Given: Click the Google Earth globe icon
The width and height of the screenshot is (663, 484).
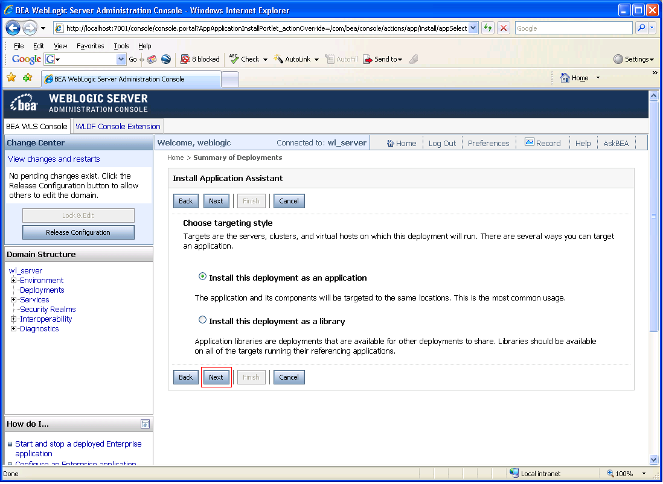Looking at the screenshot, I should (x=166, y=59).
